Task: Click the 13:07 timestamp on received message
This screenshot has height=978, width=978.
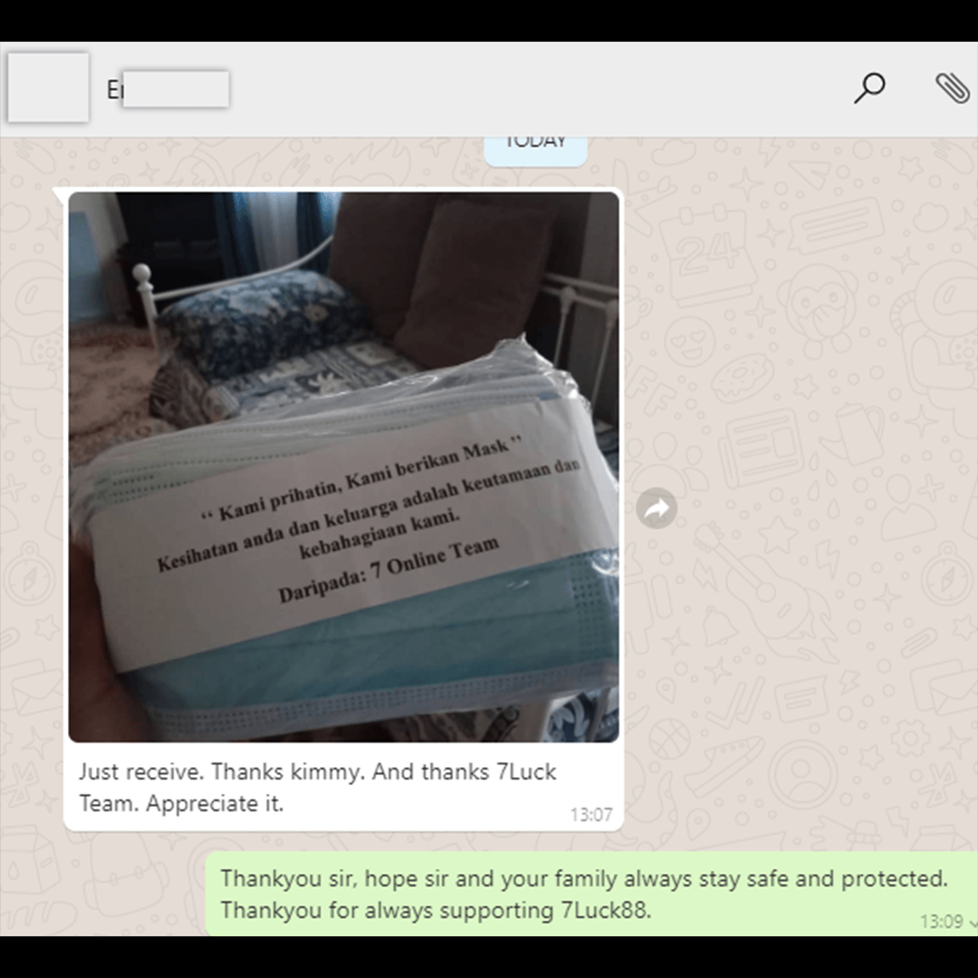Action: pos(590,815)
